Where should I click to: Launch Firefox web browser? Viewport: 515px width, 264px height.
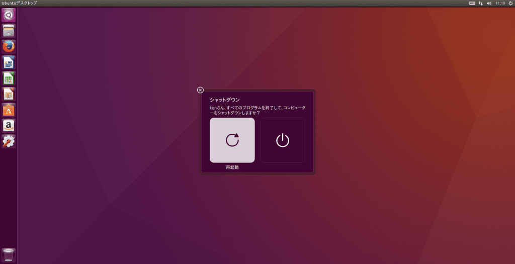pyautogui.click(x=9, y=47)
